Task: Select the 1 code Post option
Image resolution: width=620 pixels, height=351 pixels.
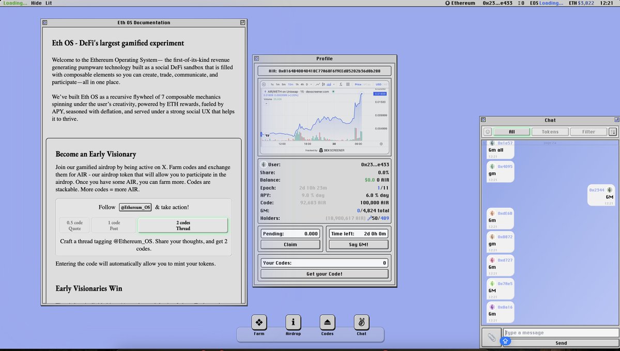Action: pos(114,225)
